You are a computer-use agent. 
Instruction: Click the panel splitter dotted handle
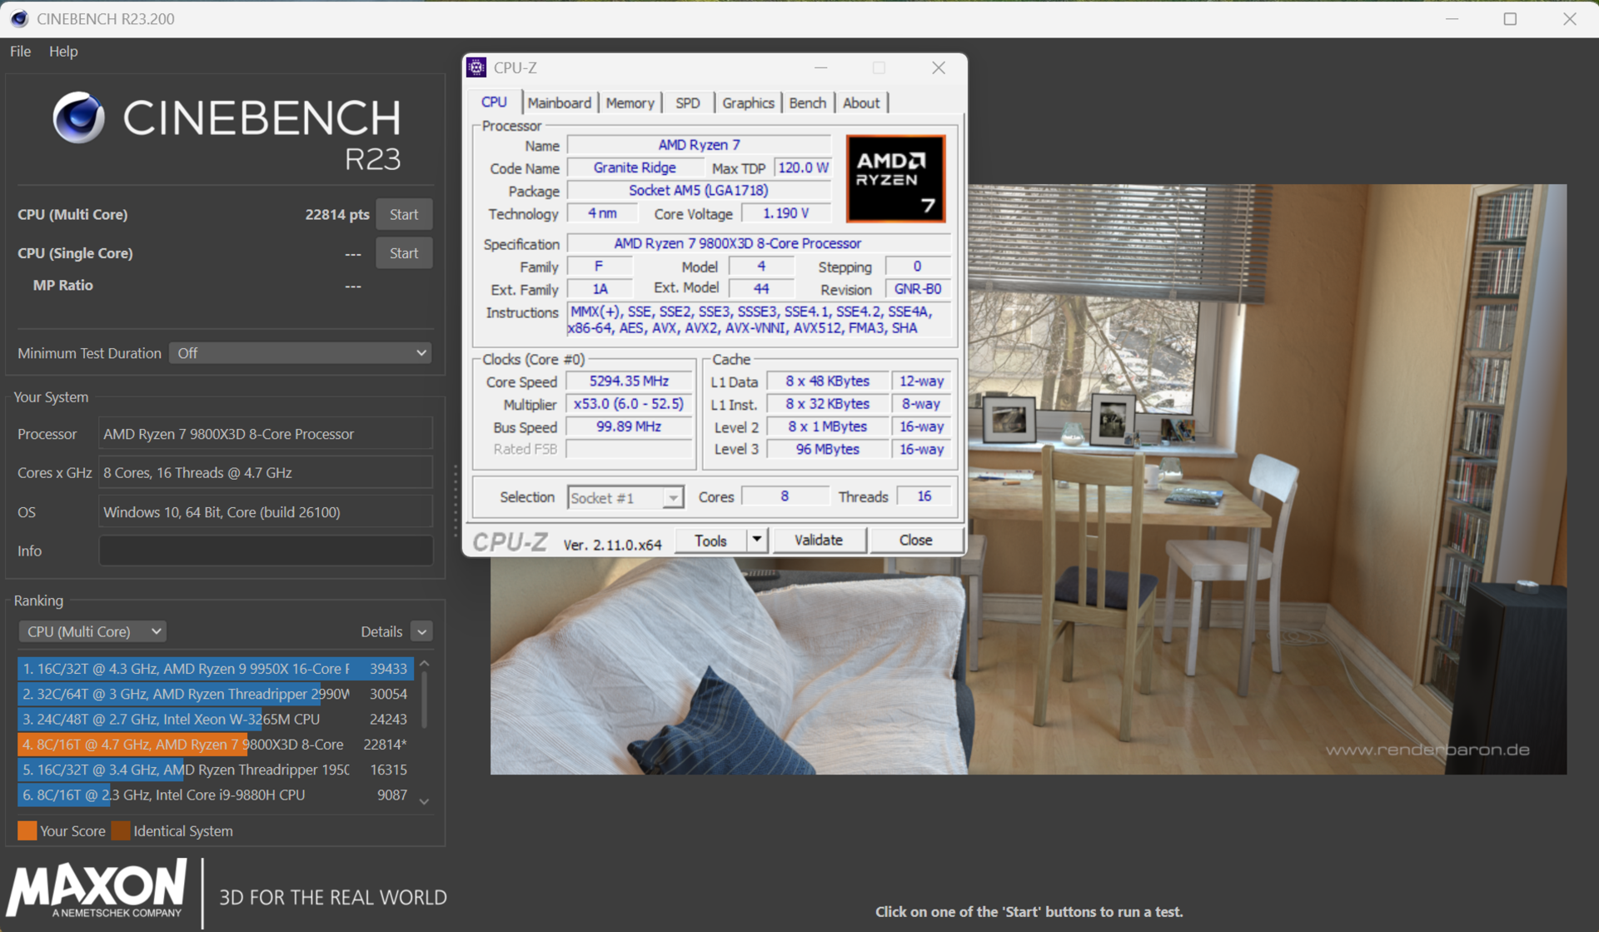tap(456, 500)
